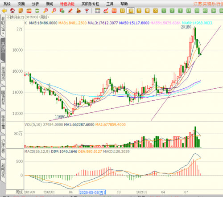Switch to the 国债利率 sidebar tab

(x=3, y=98)
